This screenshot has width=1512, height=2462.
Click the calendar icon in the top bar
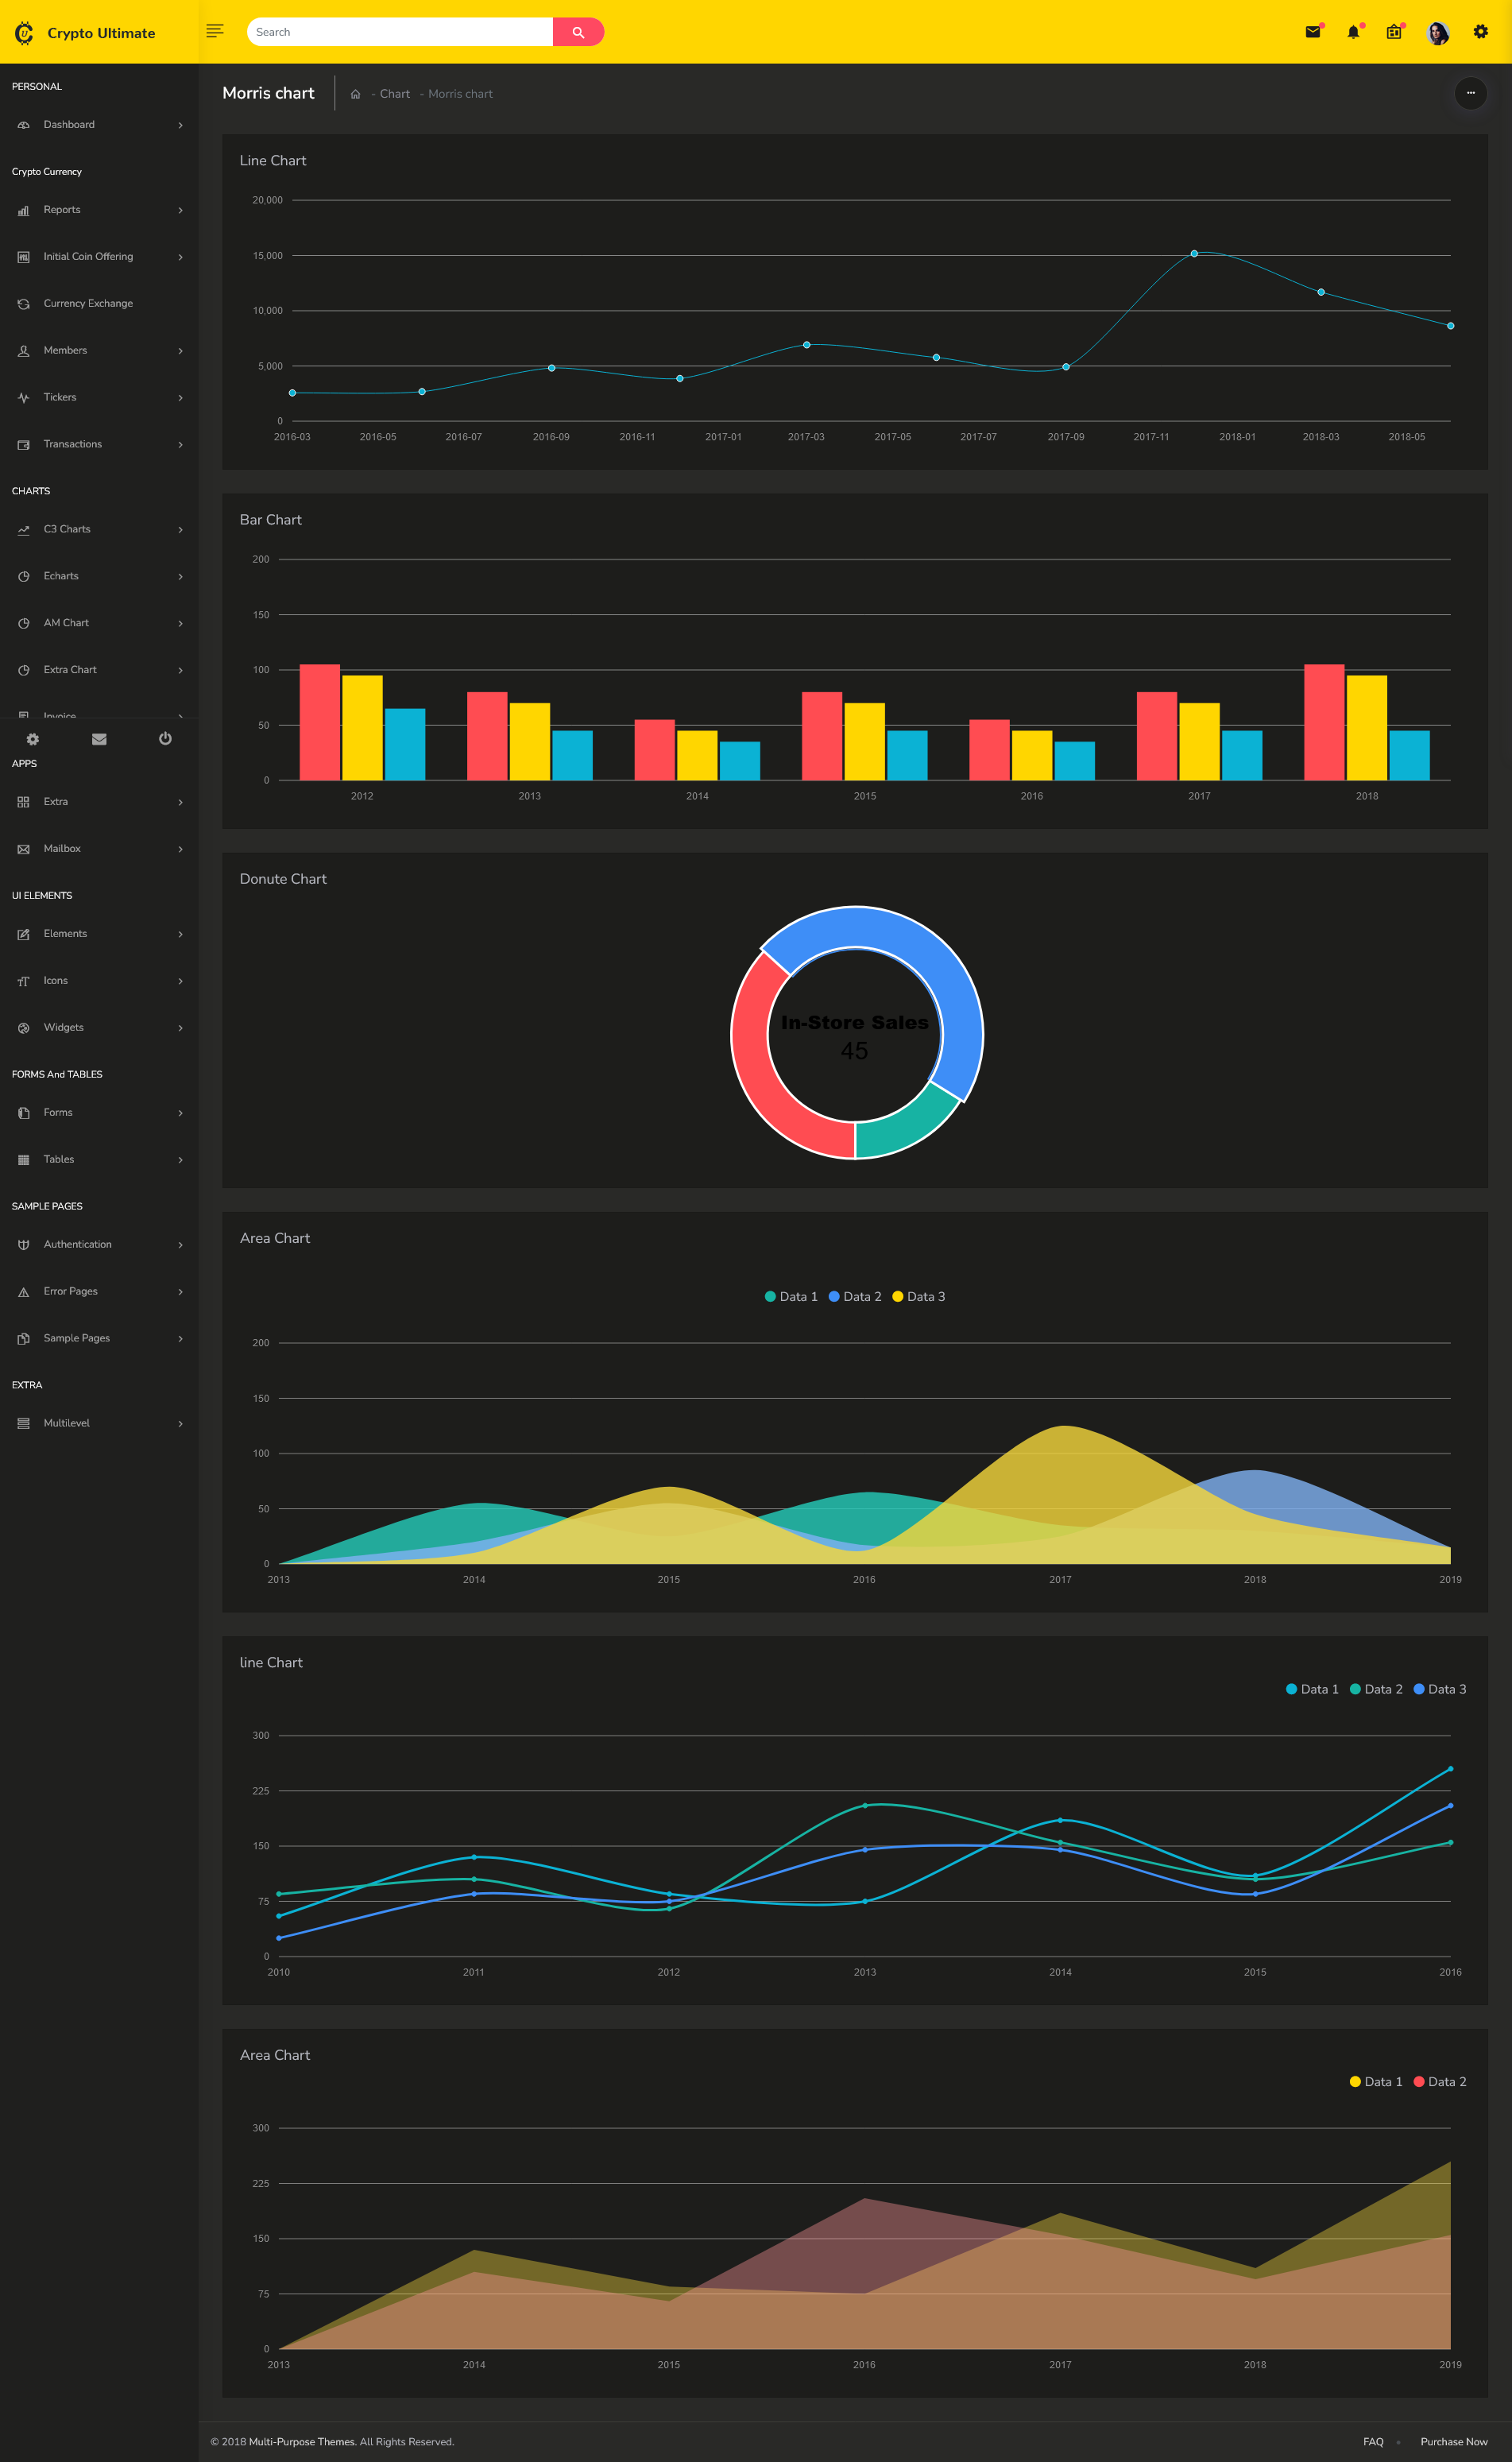pyautogui.click(x=1394, y=31)
